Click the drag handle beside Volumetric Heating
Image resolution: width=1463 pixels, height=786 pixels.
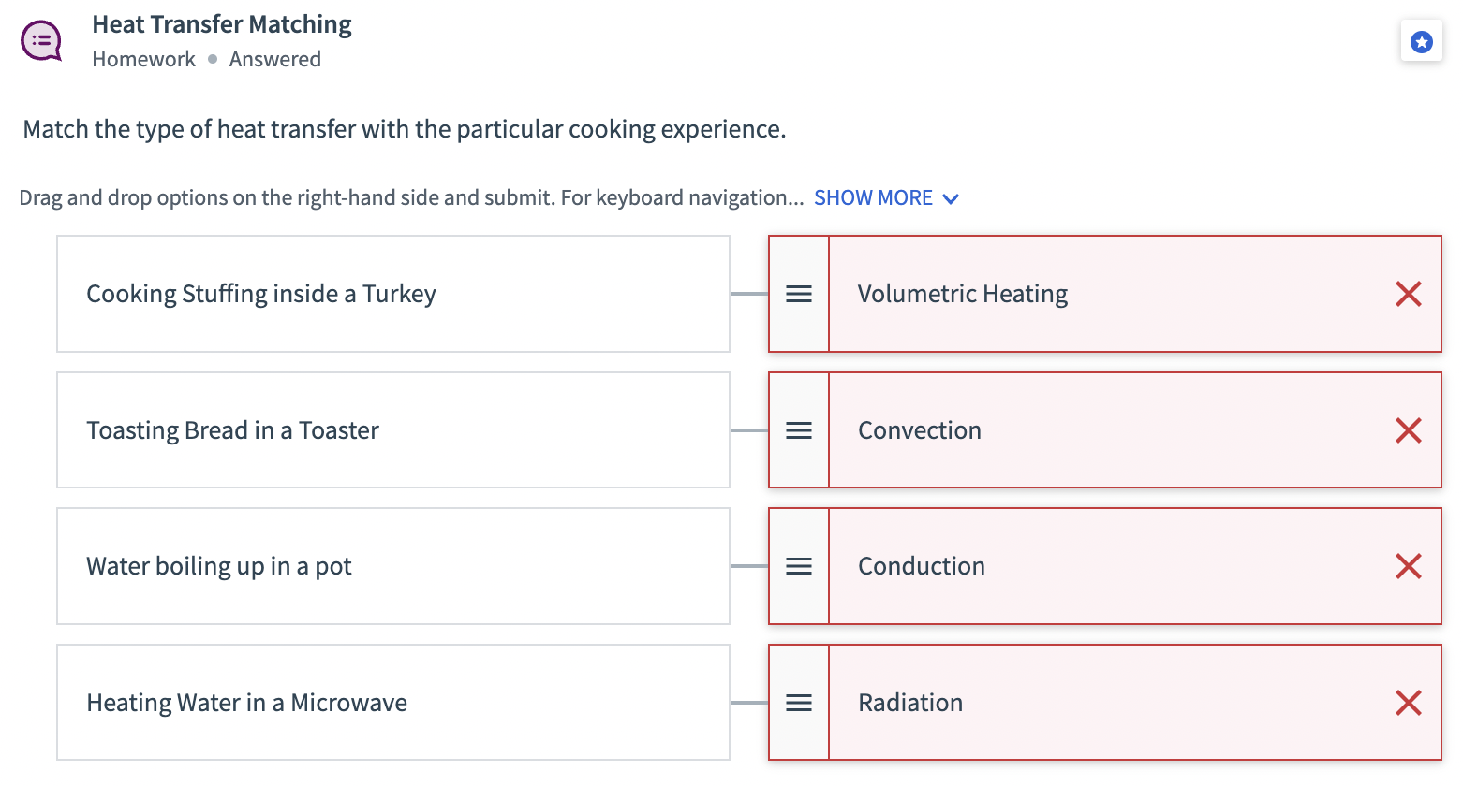click(798, 294)
